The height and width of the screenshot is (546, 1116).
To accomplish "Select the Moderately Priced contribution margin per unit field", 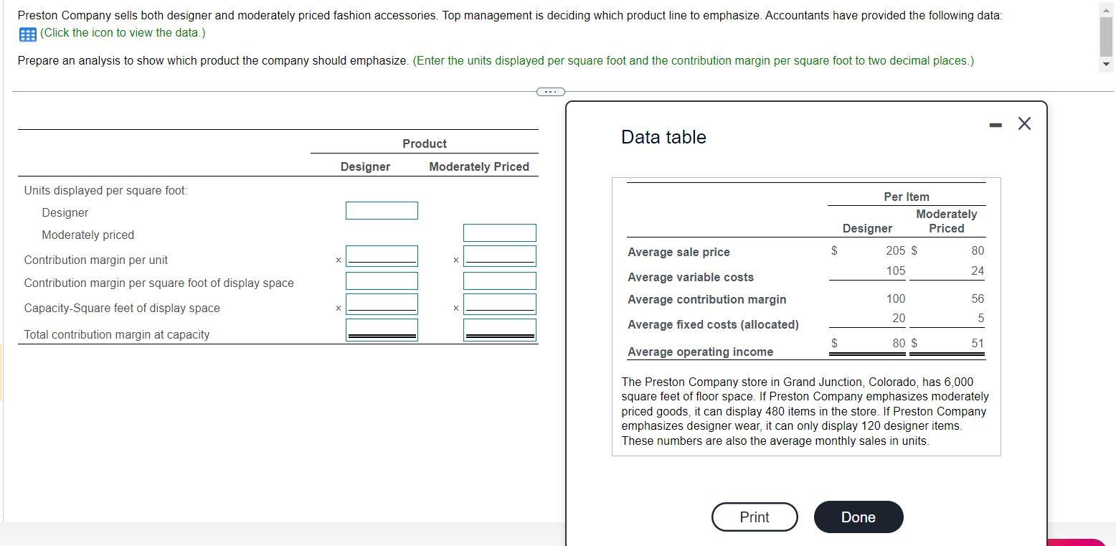I will (x=500, y=255).
